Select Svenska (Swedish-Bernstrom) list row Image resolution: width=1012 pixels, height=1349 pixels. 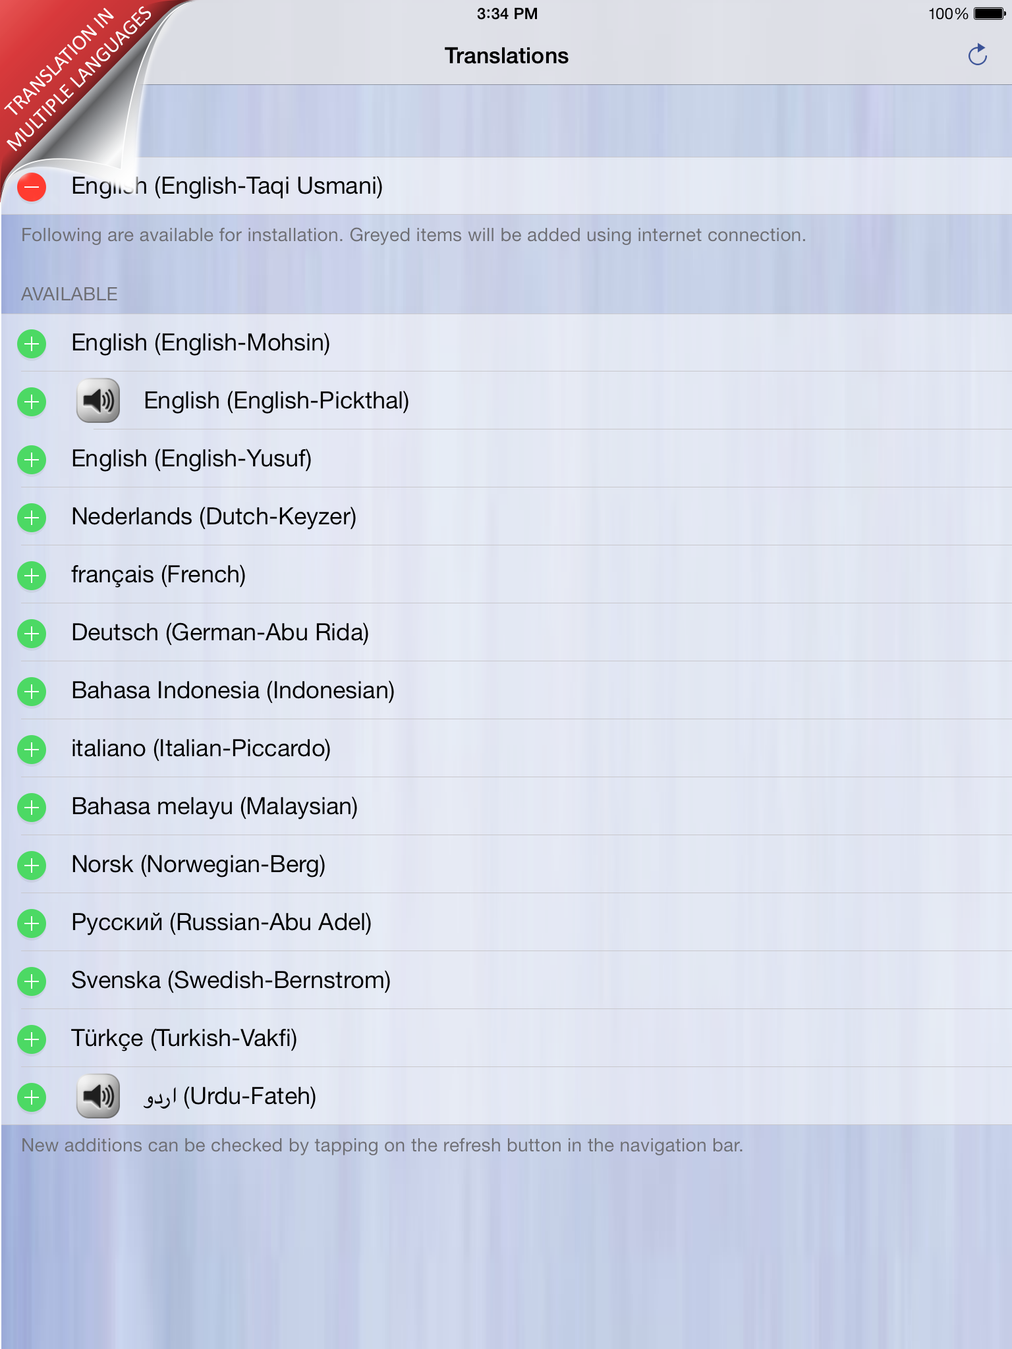[506, 980]
